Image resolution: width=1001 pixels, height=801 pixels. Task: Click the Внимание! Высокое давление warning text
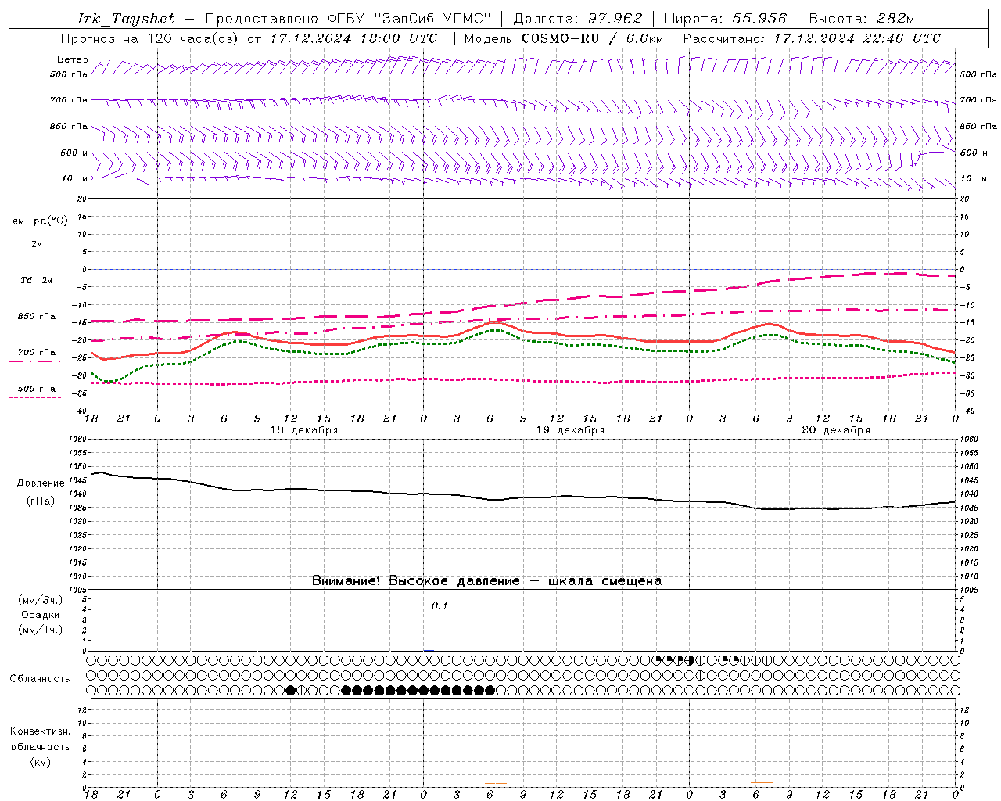coord(486,581)
